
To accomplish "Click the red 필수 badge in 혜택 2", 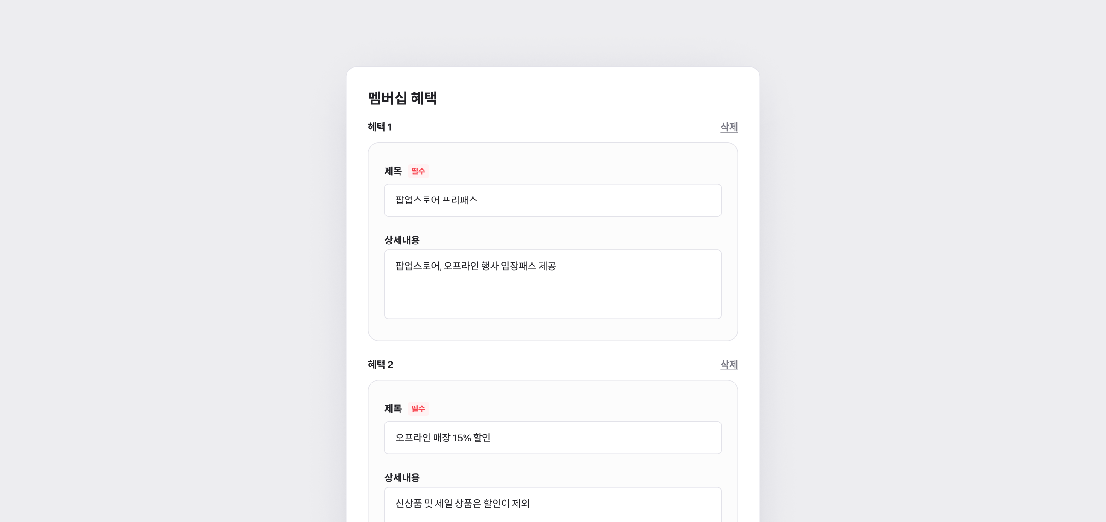I will pyautogui.click(x=418, y=409).
